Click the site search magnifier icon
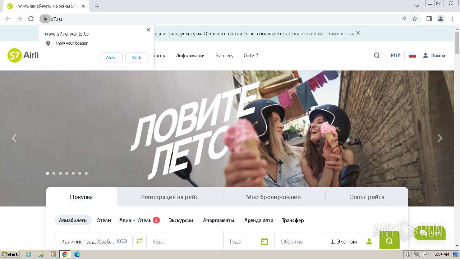460x259 pixels. tap(377, 55)
